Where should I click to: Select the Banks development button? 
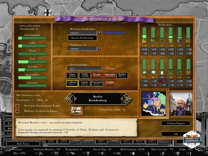(x=122, y=76)
